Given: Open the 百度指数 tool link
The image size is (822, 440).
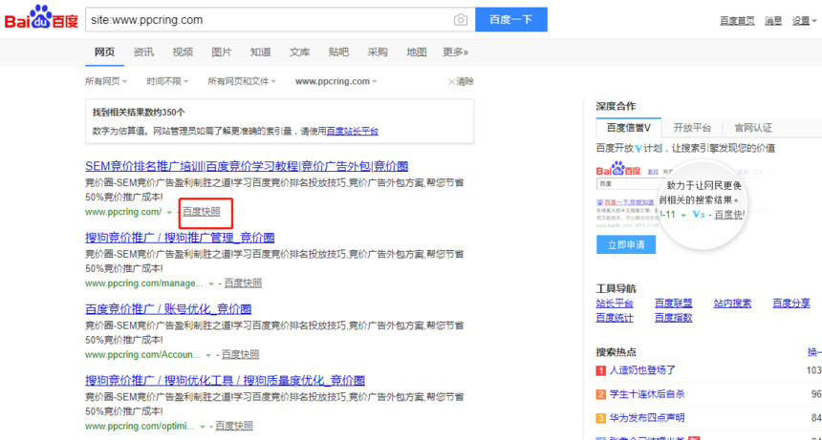Looking at the screenshot, I should tap(673, 318).
